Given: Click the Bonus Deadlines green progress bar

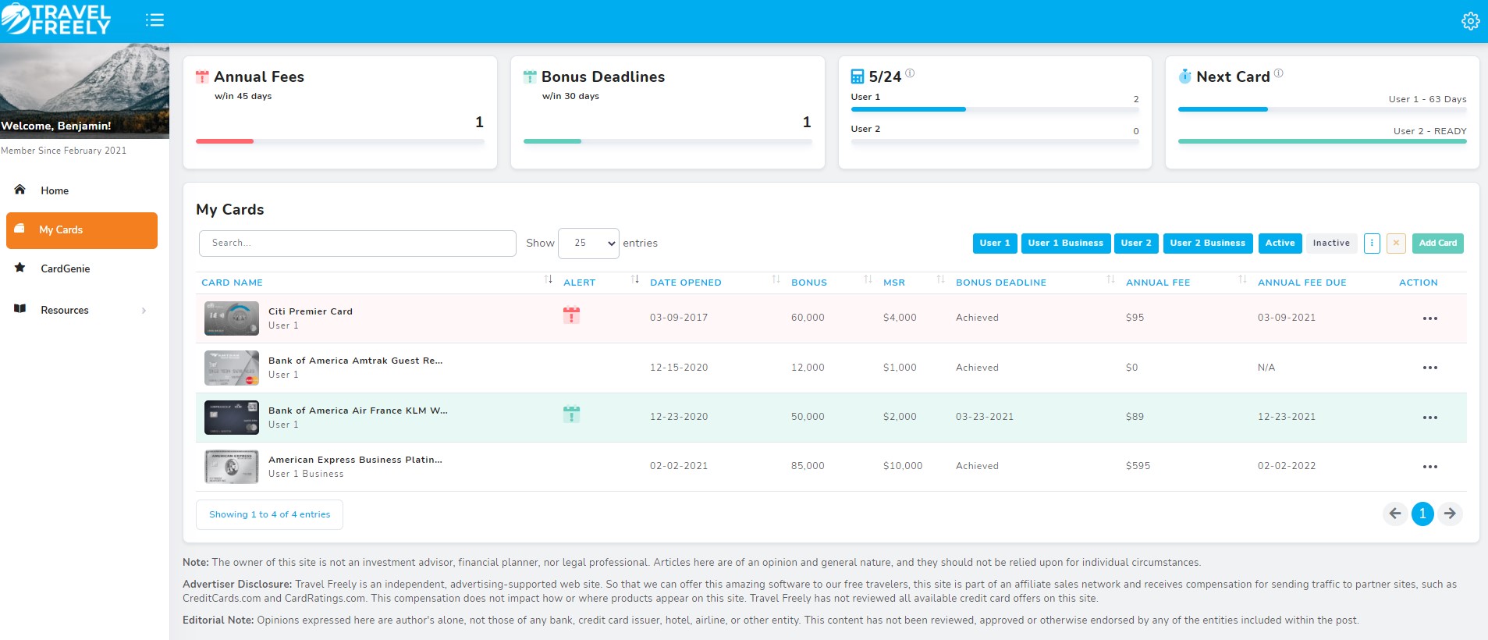Looking at the screenshot, I should point(552,141).
